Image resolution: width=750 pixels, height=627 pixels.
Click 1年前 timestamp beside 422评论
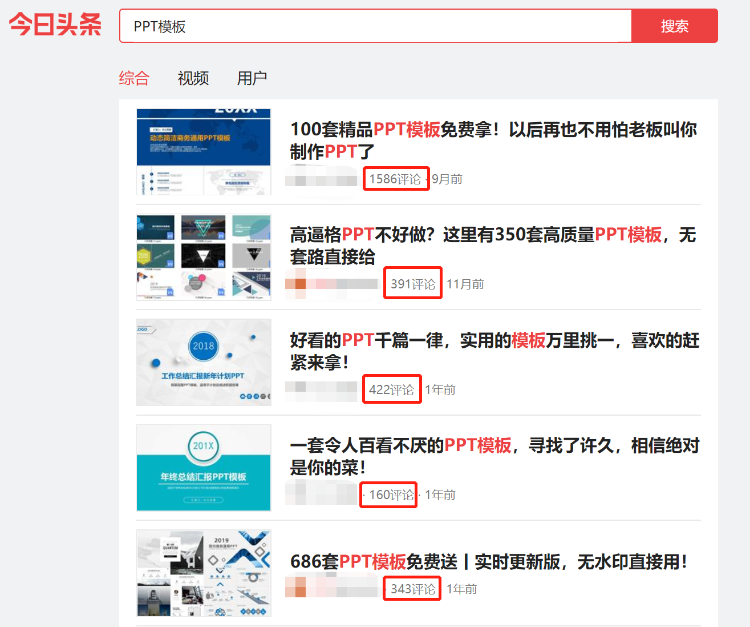click(440, 389)
